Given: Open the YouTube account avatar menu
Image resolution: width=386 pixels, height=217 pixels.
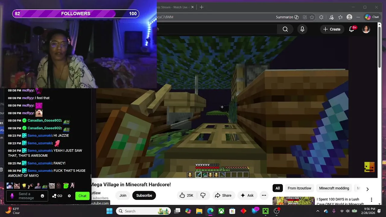Looking at the screenshot, I should [x=366, y=29].
